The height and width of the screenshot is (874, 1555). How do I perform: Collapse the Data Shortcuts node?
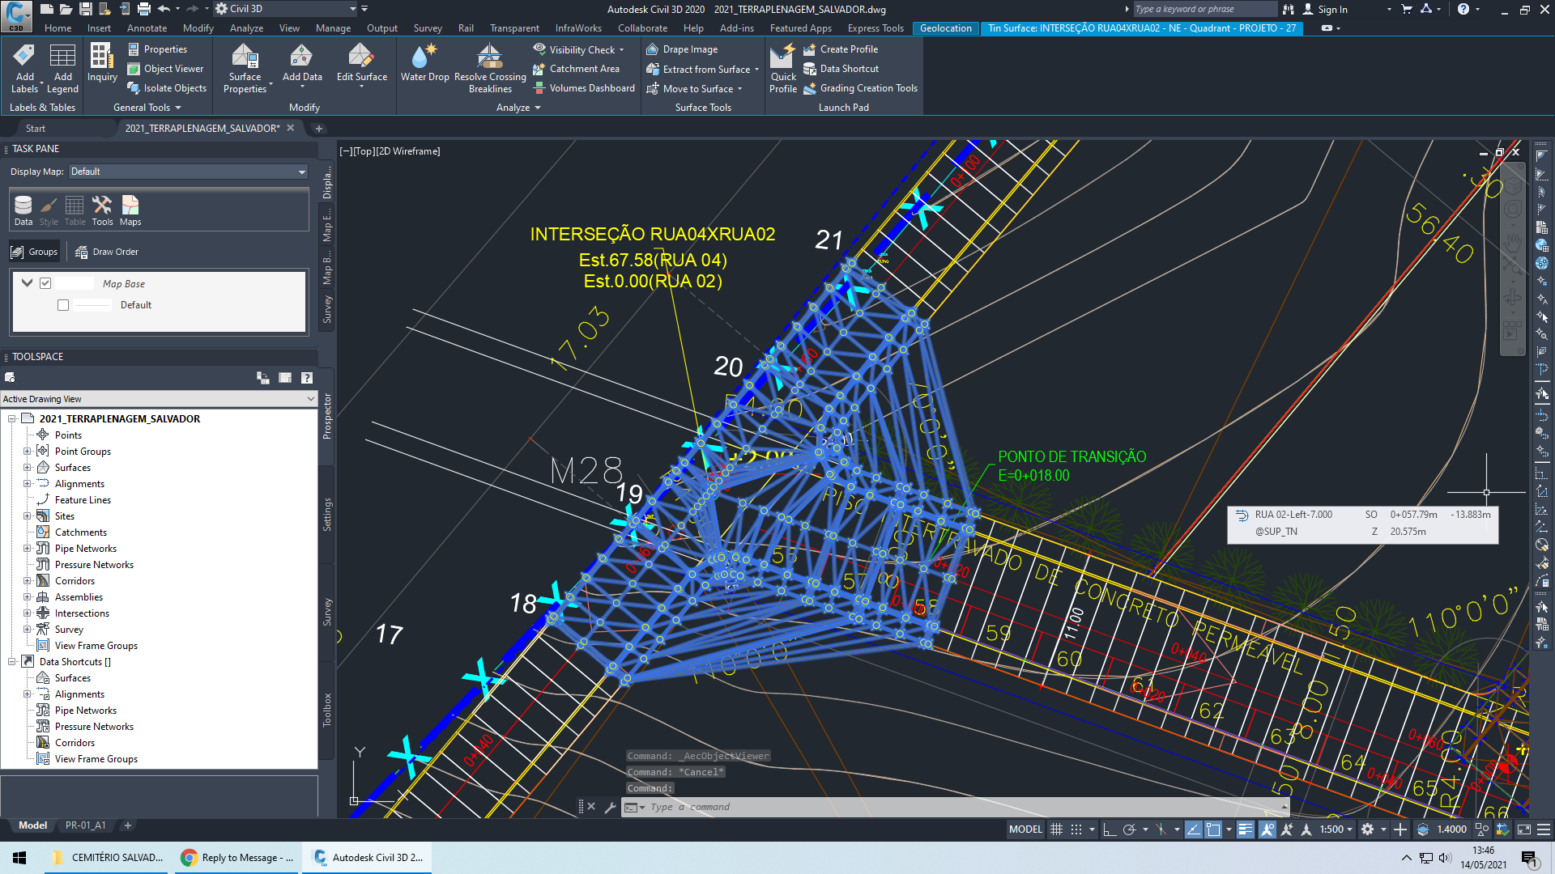(x=12, y=662)
